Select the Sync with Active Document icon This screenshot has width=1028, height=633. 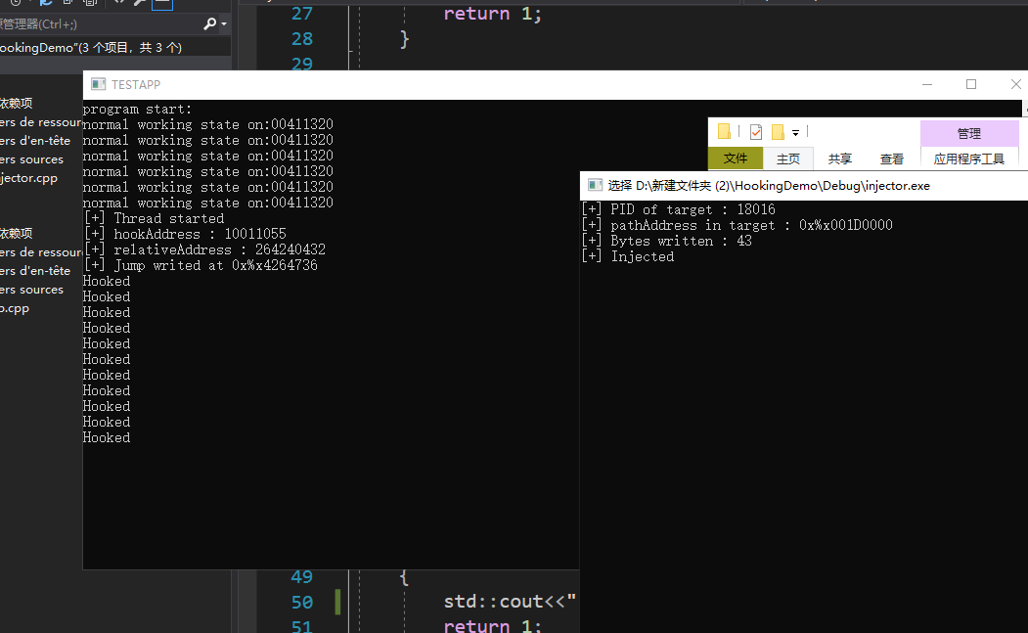46,4
